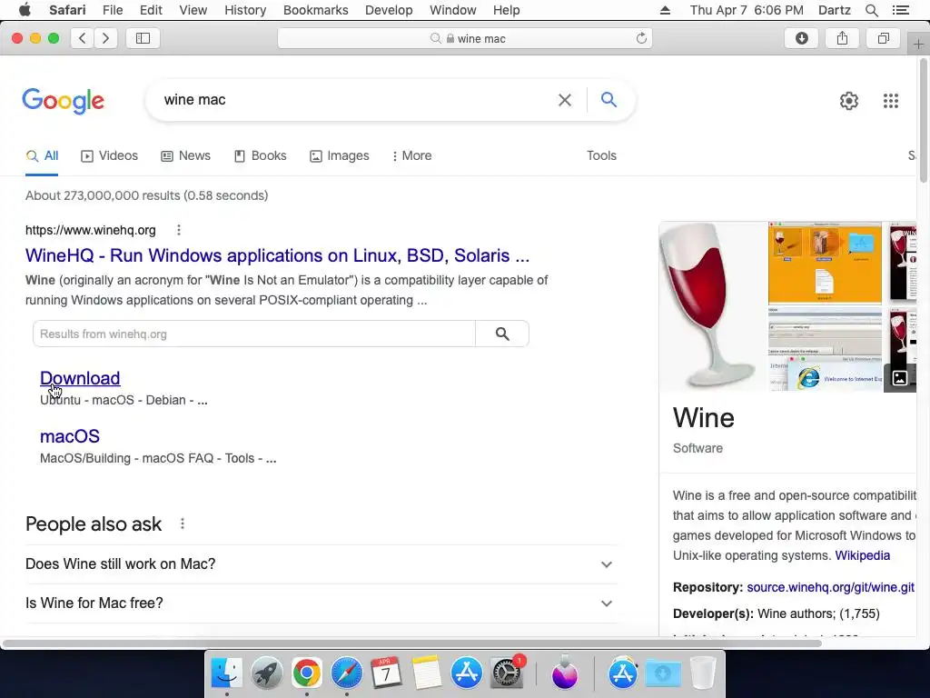Switch to the News tab
Screen dimensions: 930x698
[185, 155]
